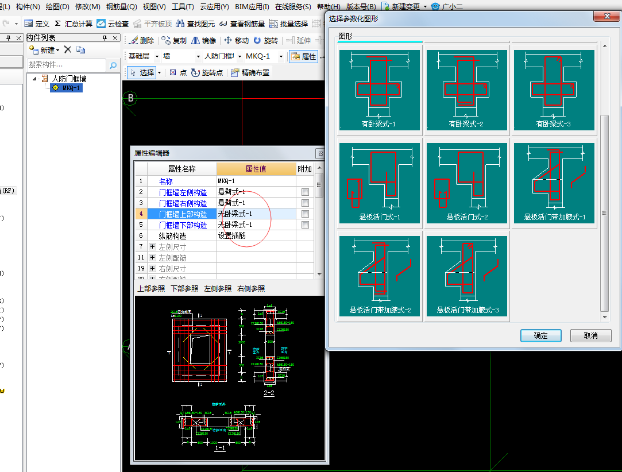Select 悬板活门带加腋式-1 shape thumbnail
This screenshot has height=472, width=622.
click(x=554, y=183)
